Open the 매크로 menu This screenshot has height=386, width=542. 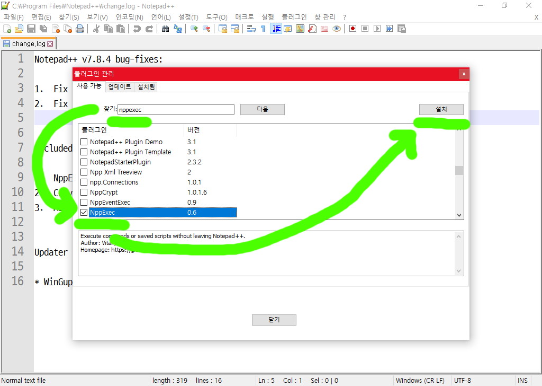245,17
